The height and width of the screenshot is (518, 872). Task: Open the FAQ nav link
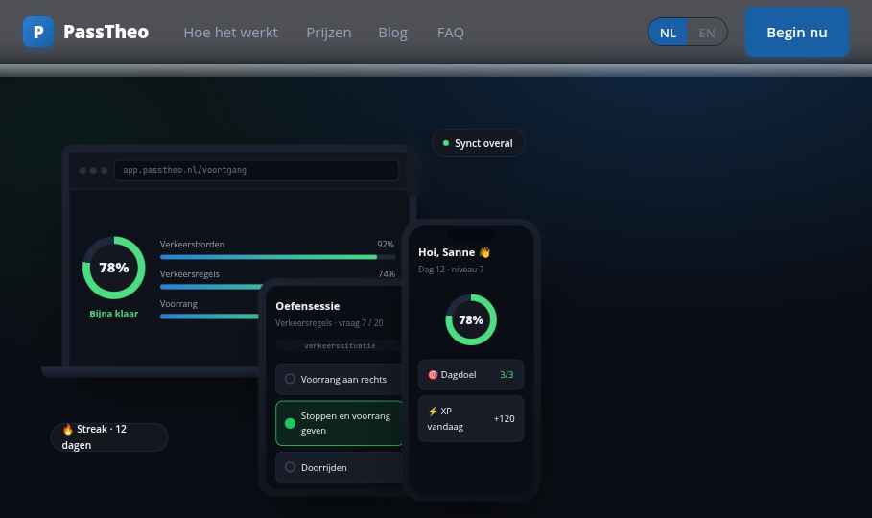pos(451,33)
